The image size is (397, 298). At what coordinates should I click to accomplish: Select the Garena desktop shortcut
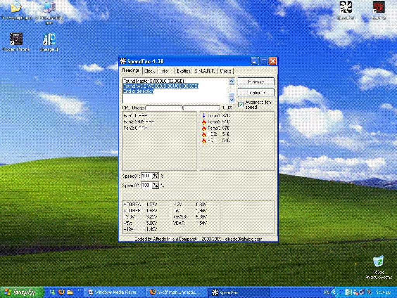[379, 10]
